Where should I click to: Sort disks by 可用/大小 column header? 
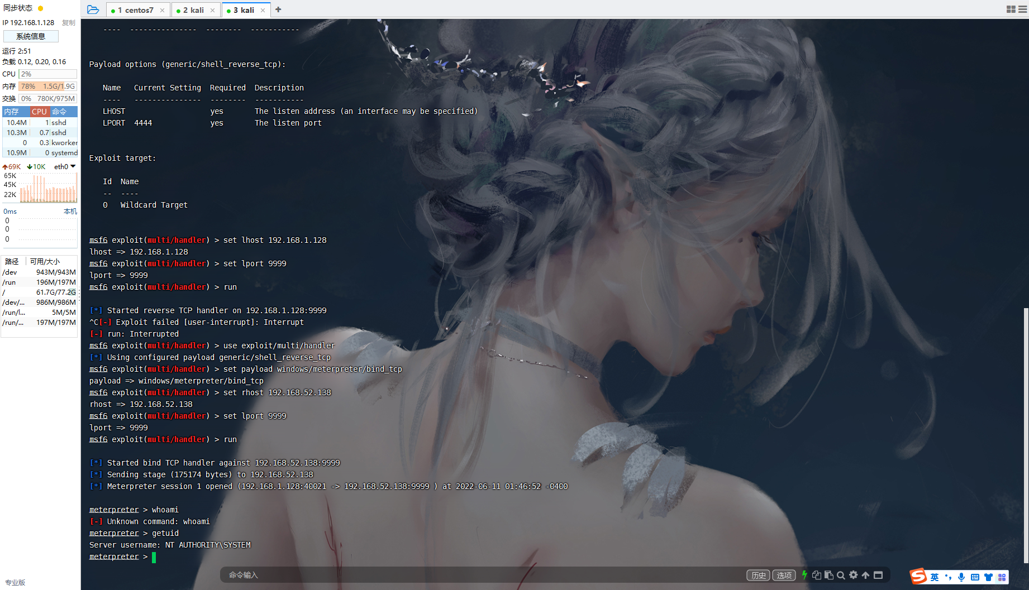coord(45,261)
